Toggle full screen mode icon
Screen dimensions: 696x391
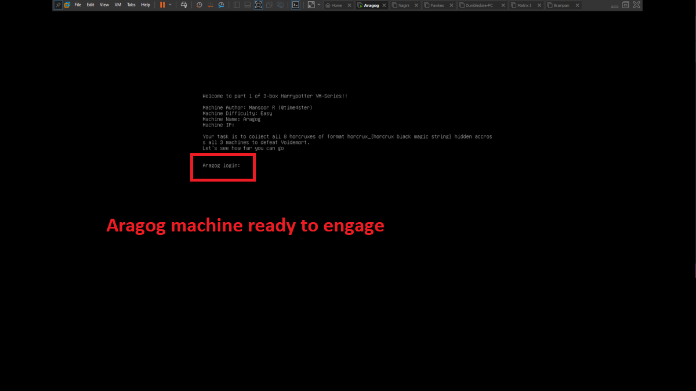pyautogui.click(x=259, y=5)
